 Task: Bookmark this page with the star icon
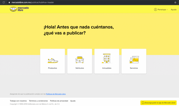[x=175, y=2]
